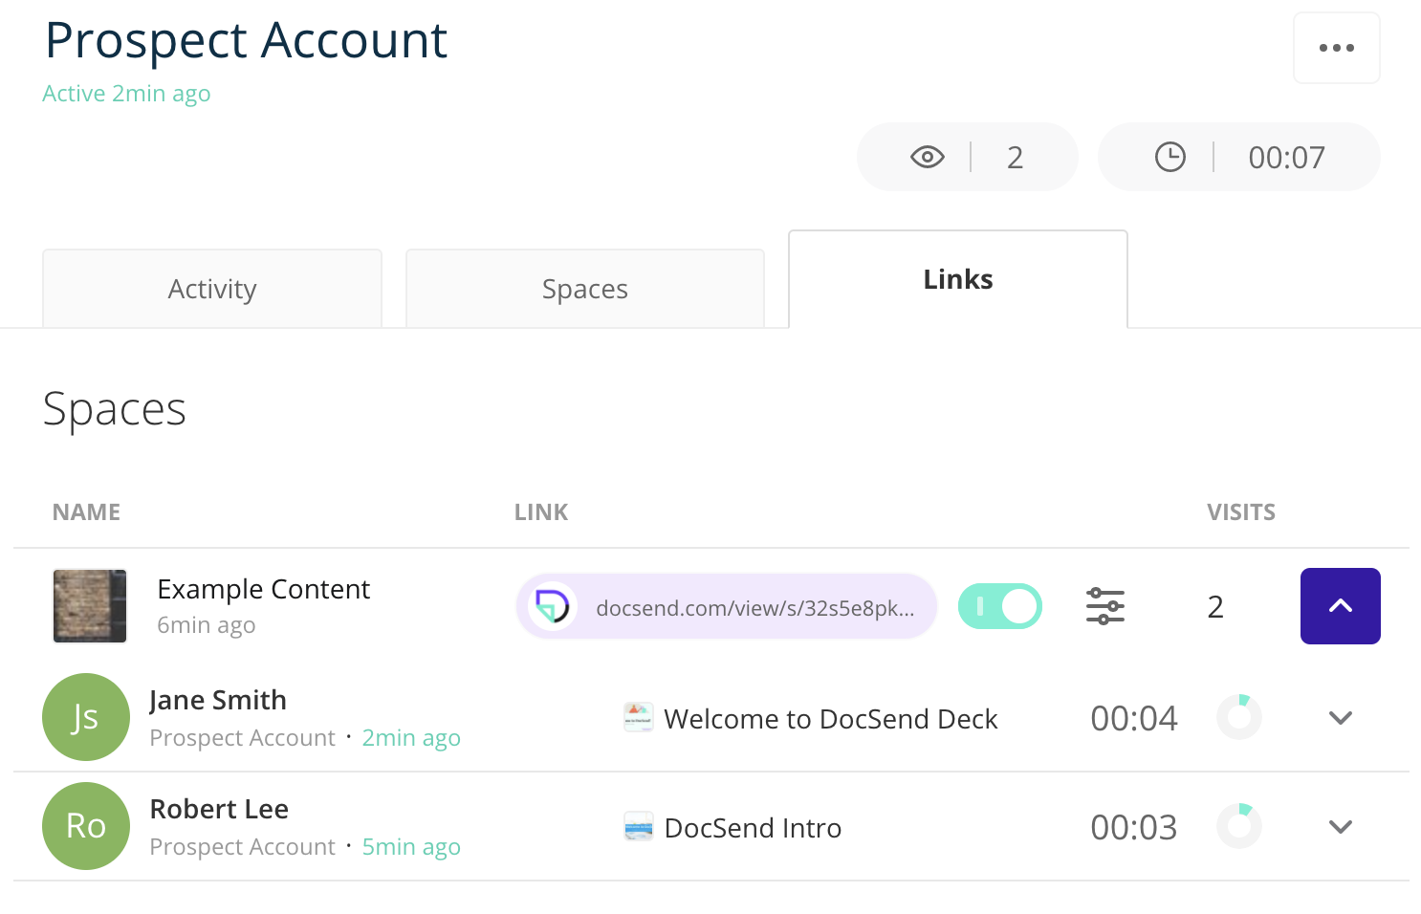The height and width of the screenshot is (914, 1421).
Task: Click the eye icon showing total visits
Action: 927,157
